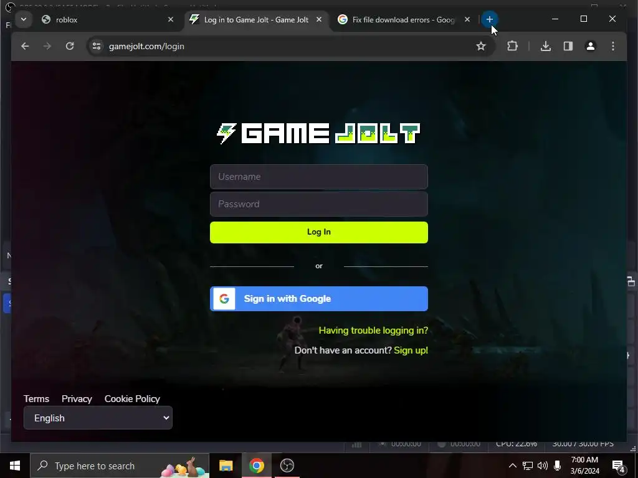Focus the Password field
The image size is (638, 478).
coord(318,204)
